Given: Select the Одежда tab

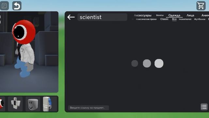Looking at the screenshot, I should click(174, 15).
